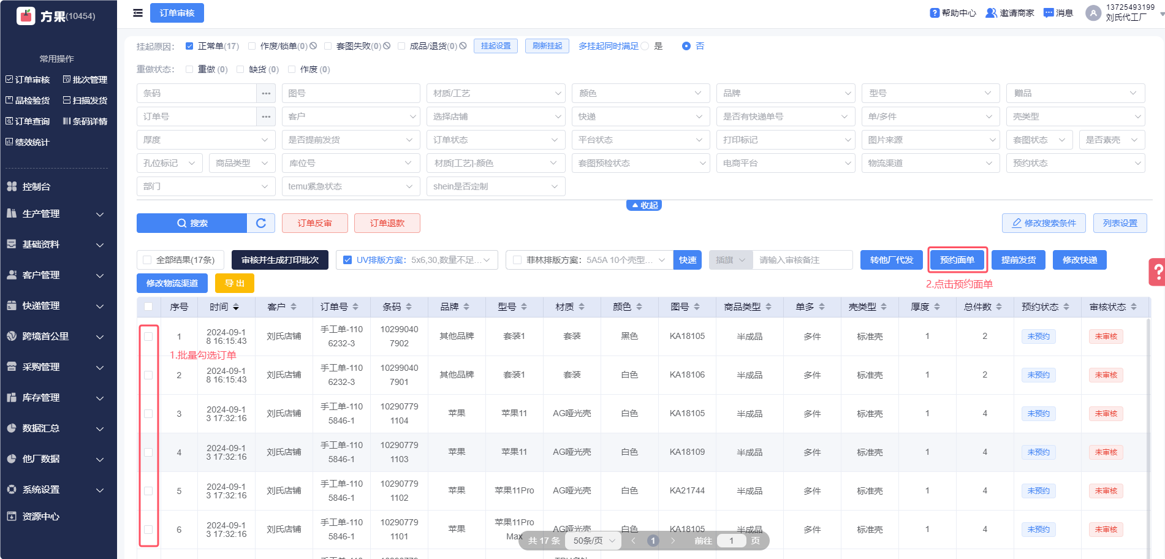Open the Help Center icon
Image resolution: width=1165 pixels, height=559 pixels.
coord(935,13)
